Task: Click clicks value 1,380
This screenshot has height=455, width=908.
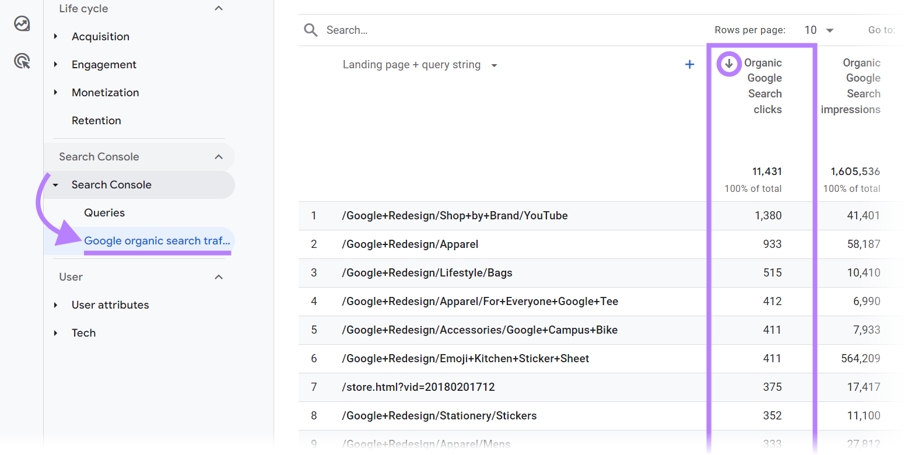Action: (768, 216)
